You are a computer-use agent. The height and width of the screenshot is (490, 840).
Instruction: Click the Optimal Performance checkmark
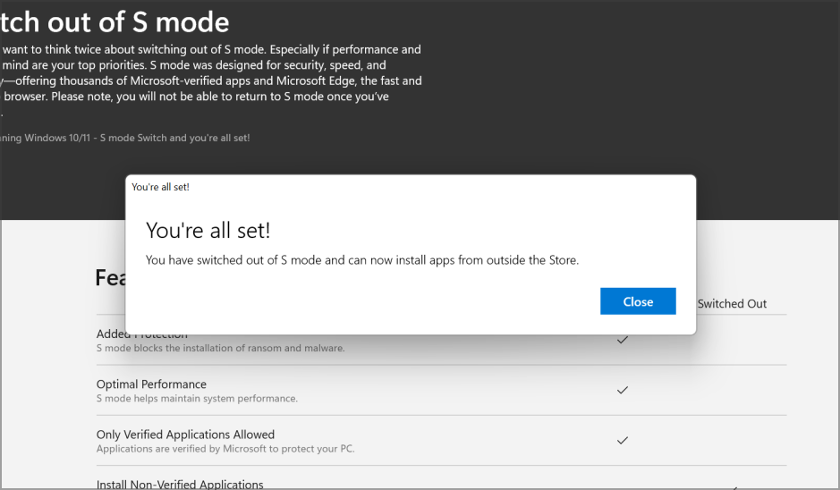(623, 390)
